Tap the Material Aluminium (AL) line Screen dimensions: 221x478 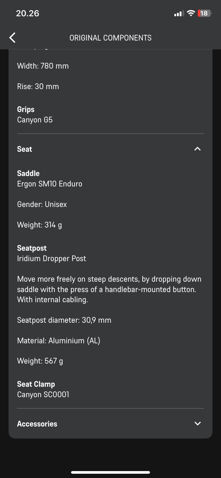pyautogui.click(x=59, y=341)
